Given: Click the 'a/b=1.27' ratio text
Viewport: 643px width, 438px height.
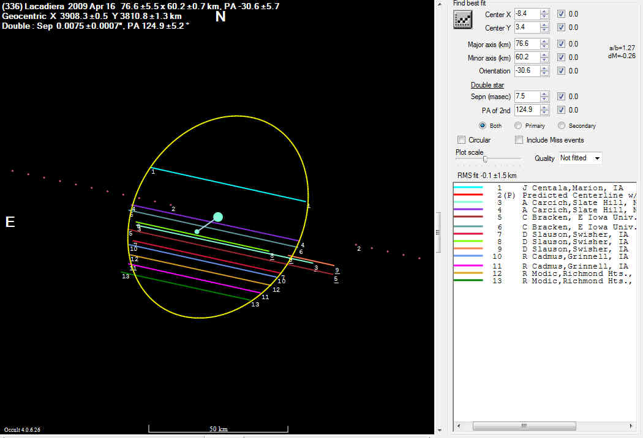Looking at the screenshot, I should tap(622, 48).
